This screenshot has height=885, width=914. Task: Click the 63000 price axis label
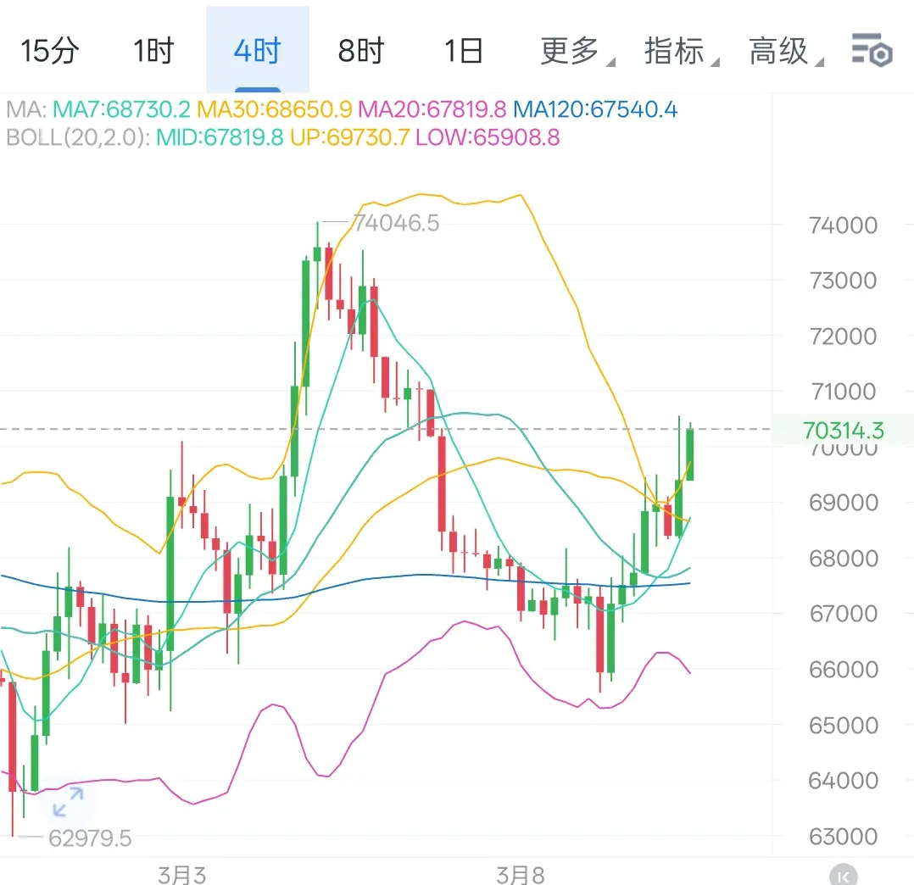pos(843,838)
